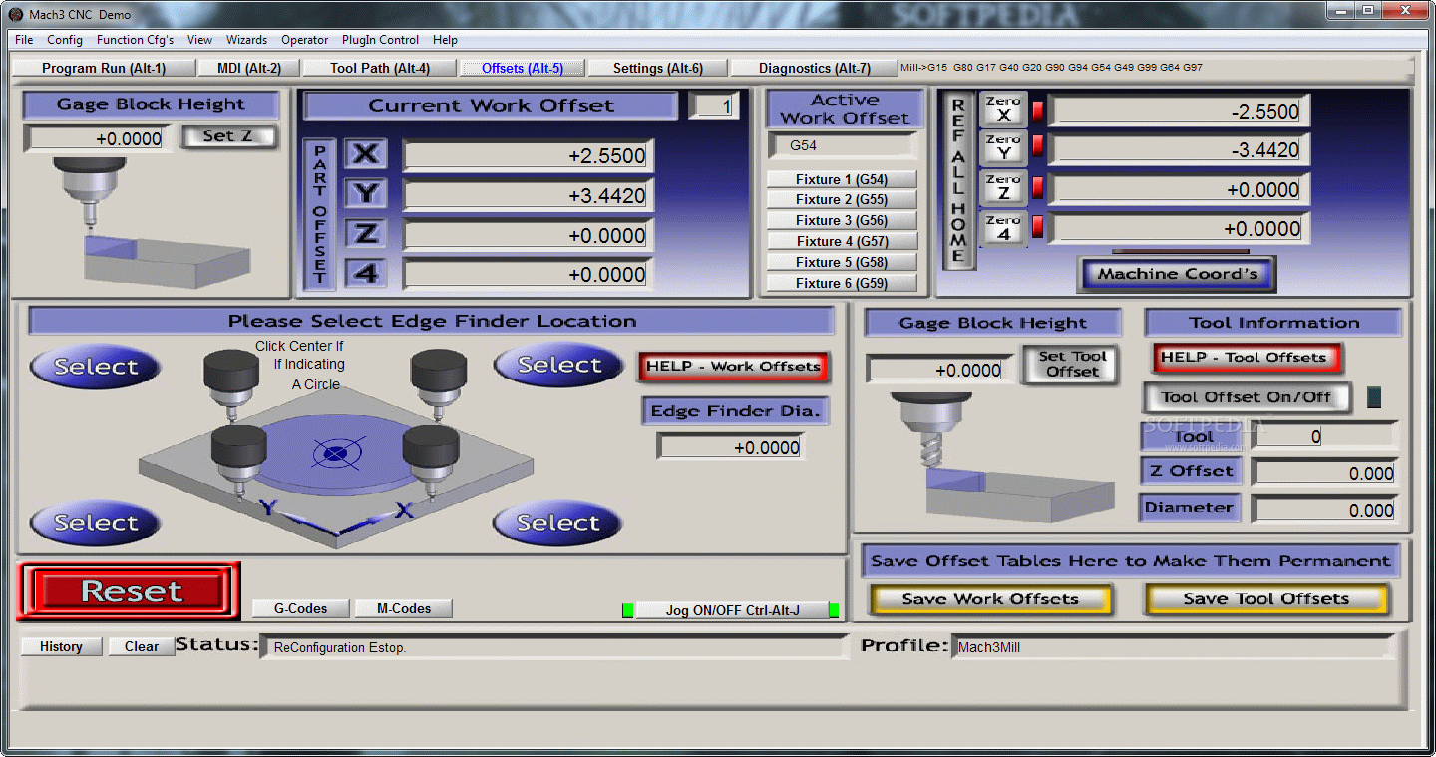
Task: Select Fixture 3 (G56)
Action: click(842, 220)
